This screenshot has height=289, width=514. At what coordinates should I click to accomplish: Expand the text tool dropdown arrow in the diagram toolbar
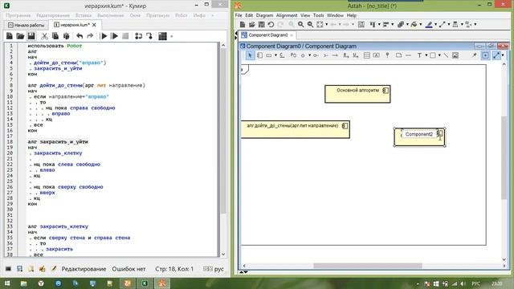pos(426,55)
